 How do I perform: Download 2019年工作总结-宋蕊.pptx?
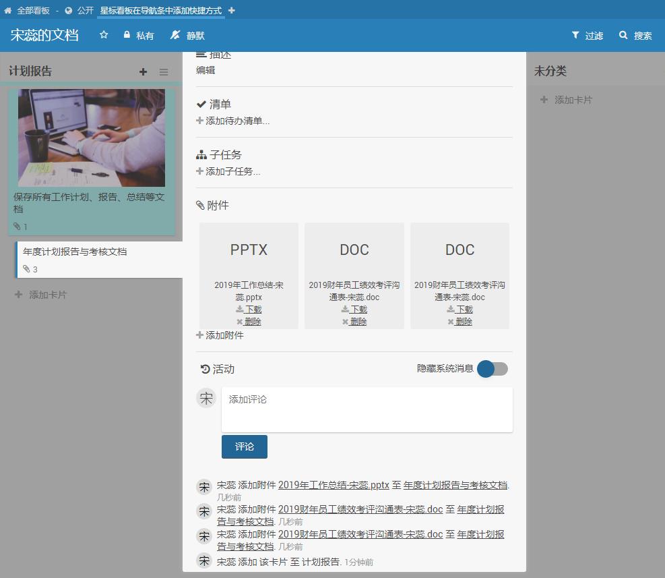pos(249,309)
